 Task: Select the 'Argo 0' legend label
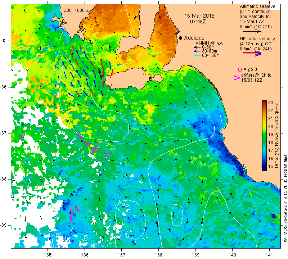(250, 69)
